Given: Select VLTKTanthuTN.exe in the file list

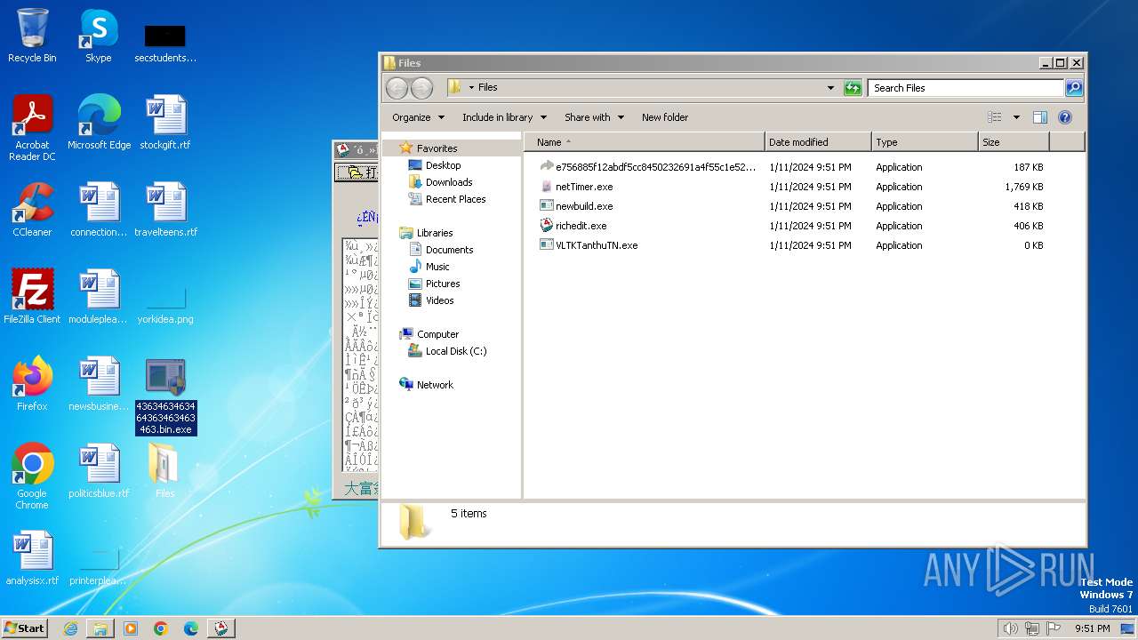Looking at the screenshot, I should [x=791, y=245].
